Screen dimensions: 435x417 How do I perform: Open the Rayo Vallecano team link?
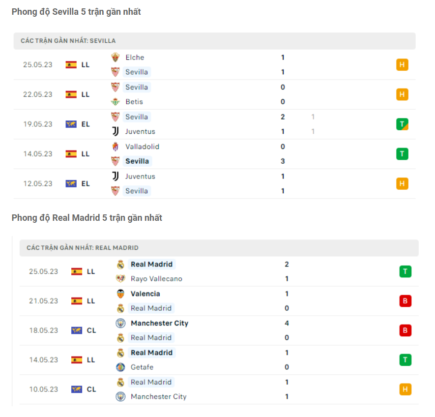(x=156, y=279)
